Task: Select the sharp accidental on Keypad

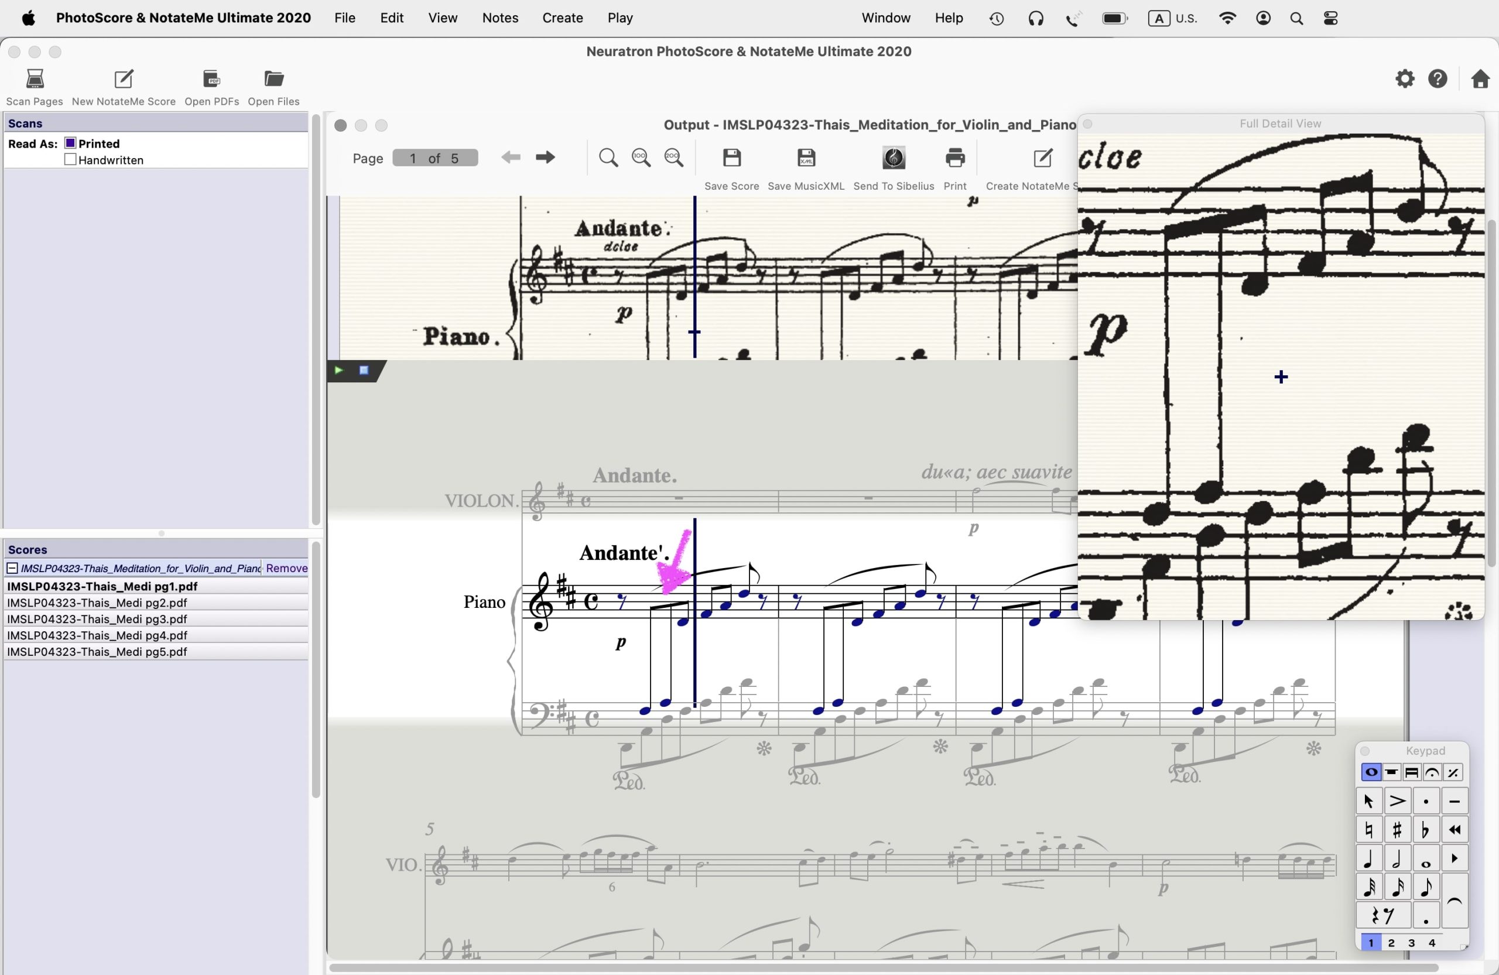Action: click(x=1397, y=830)
